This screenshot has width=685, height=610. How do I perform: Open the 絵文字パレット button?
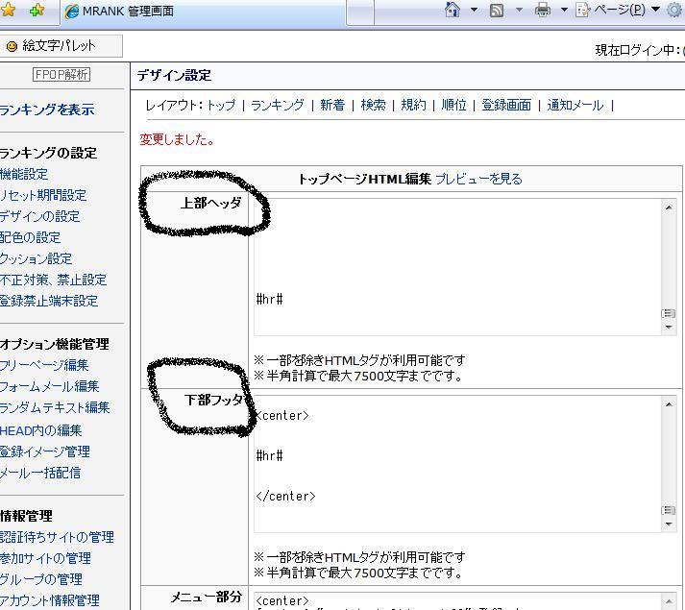[61, 46]
